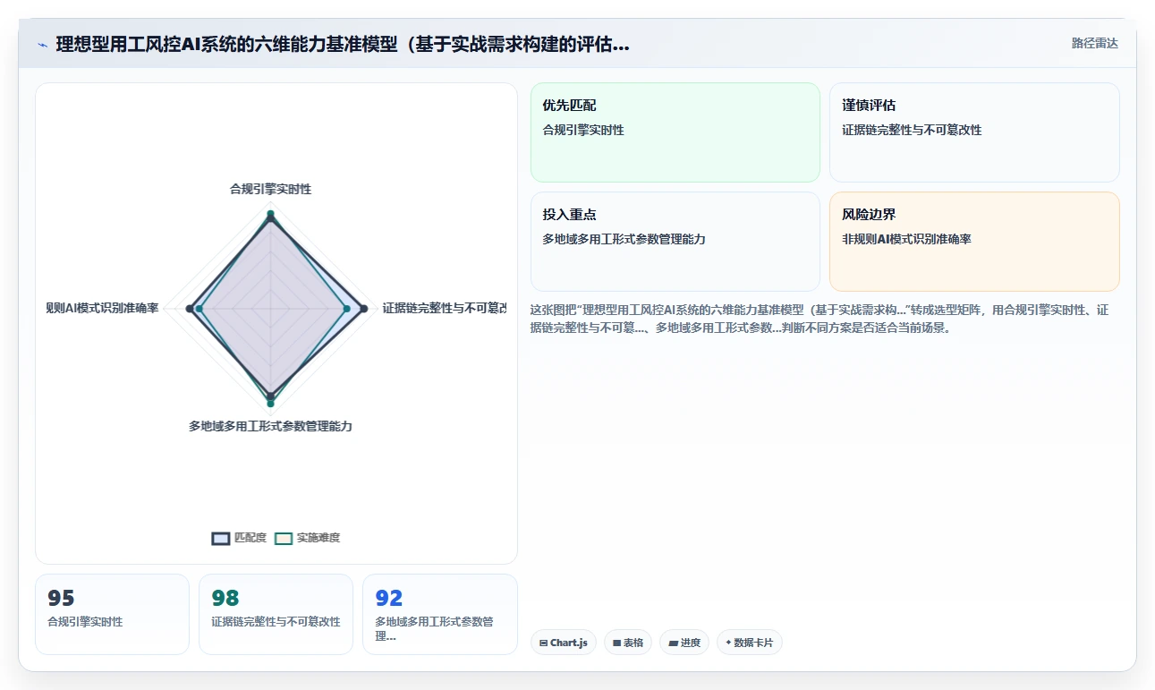Click the 表格 chip icon

coord(616,643)
